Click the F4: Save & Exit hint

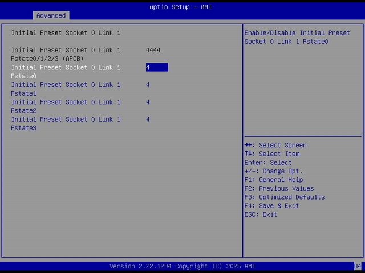[x=271, y=206]
